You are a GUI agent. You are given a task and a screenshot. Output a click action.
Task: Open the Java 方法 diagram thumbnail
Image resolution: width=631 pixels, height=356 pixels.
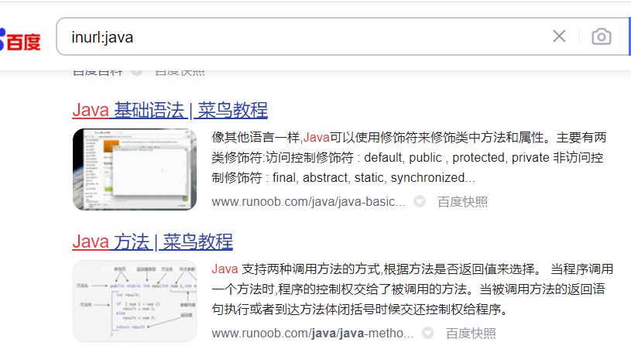point(135,301)
